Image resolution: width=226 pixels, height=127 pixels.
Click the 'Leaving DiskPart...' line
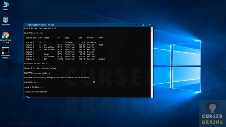pyautogui.click(x=34, y=87)
